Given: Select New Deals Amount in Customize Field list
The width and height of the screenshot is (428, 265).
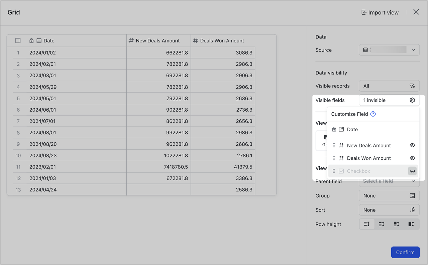Looking at the screenshot, I should pyautogui.click(x=373, y=145).
